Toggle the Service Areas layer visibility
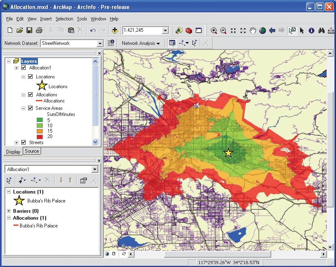This screenshot has width=336, height=267. (31, 108)
